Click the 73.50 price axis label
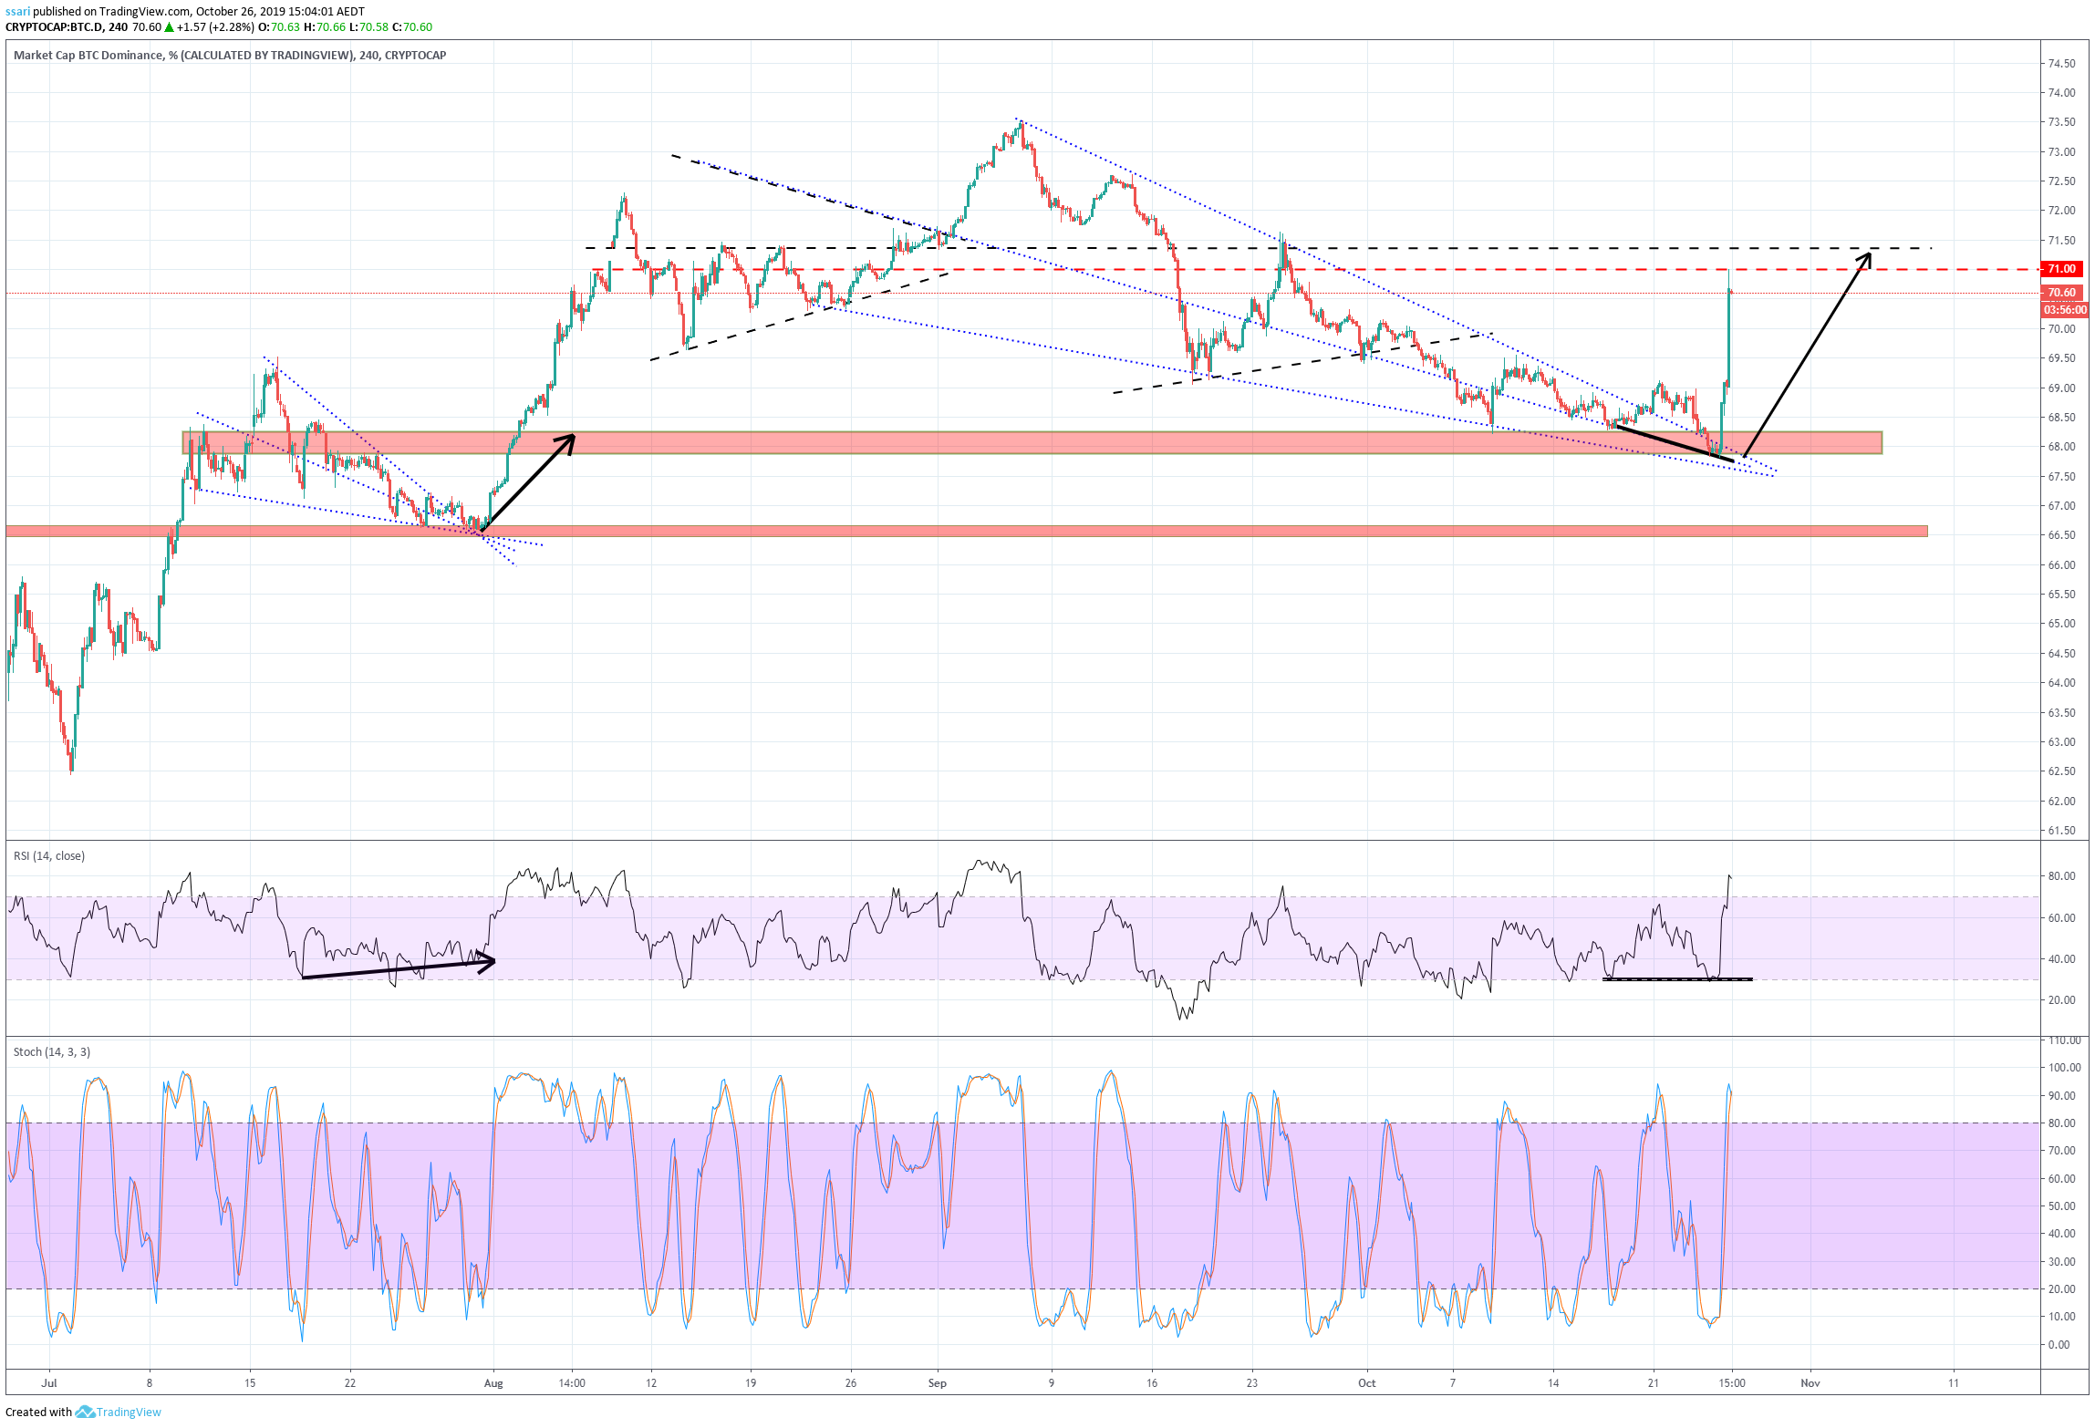 click(x=2061, y=122)
